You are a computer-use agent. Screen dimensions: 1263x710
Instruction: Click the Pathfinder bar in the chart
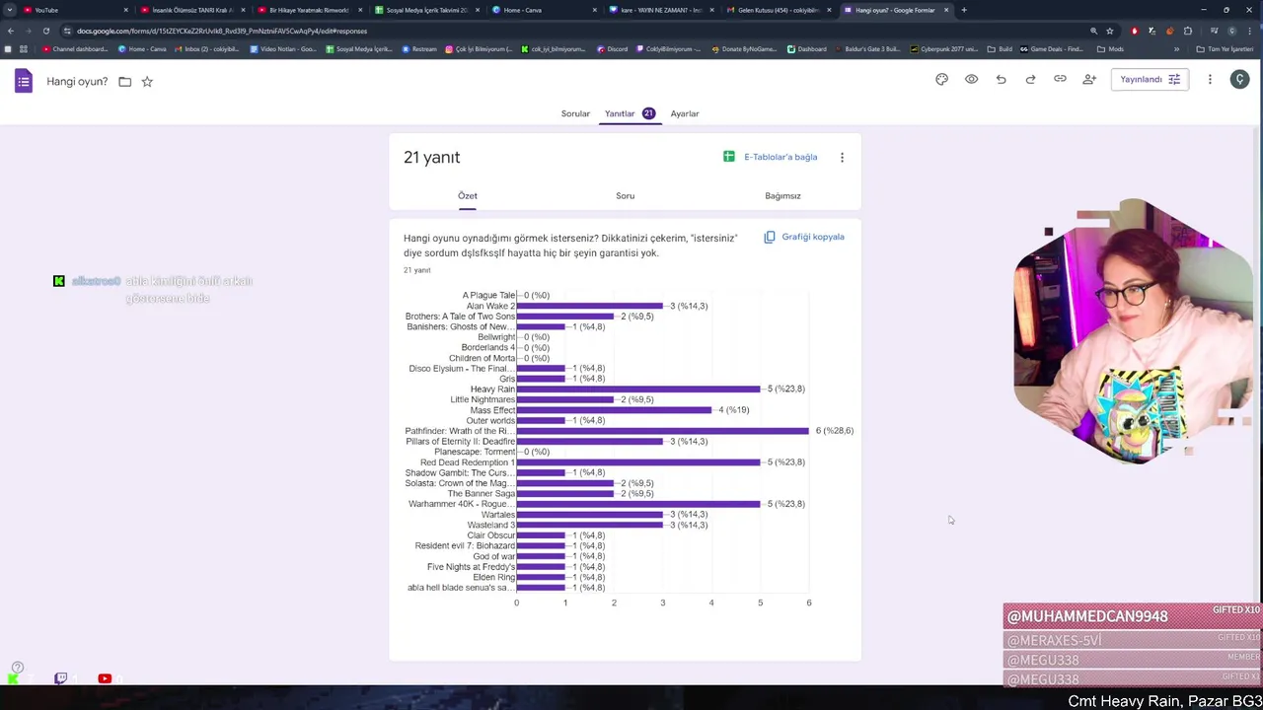click(662, 431)
